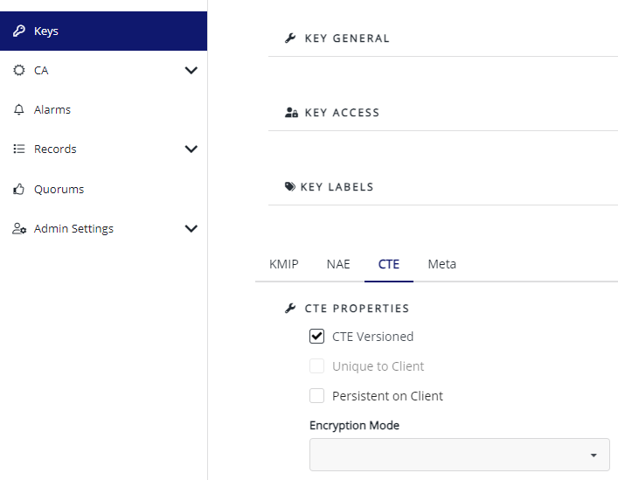Image resolution: width=618 pixels, height=480 pixels.
Task: Expand the Records submenu chevron
Action: coord(191,150)
